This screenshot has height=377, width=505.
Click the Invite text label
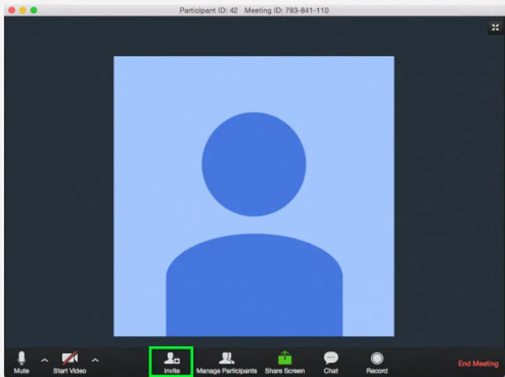pyautogui.click(x=172, y=371)
